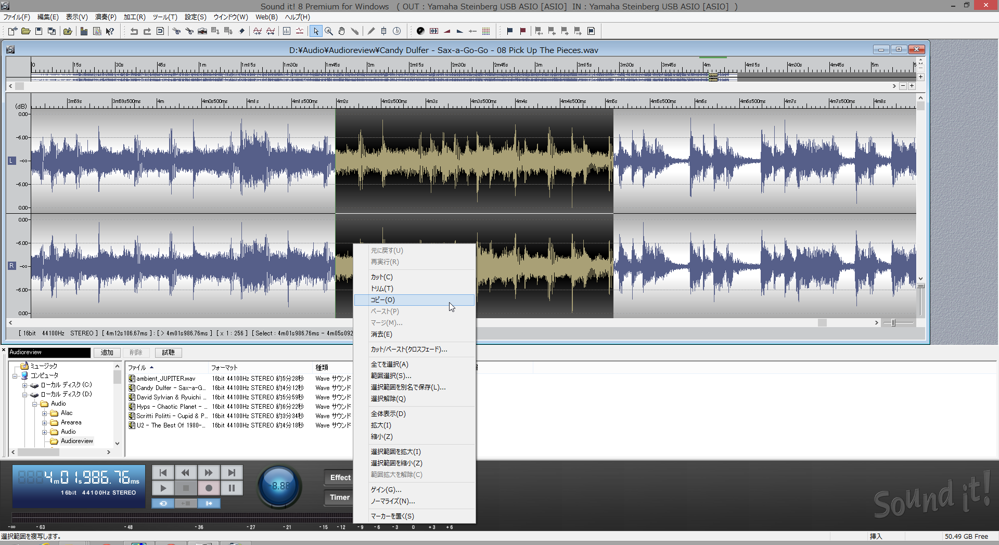This screenshot has width=999, height=545.
Task: Choose ノーマライズ(N)... from context menu
Action: (414, 501)
